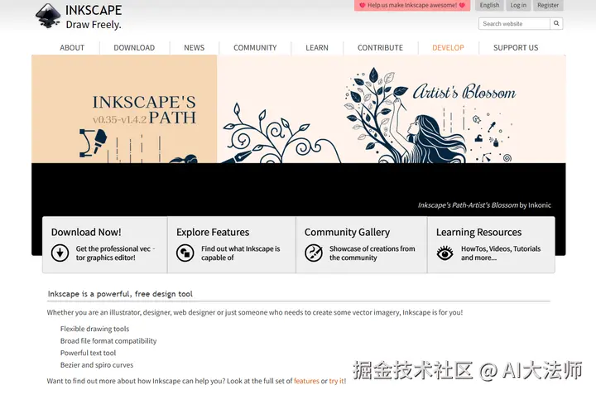Focus the Search website field
596x395 pixels.
click(514, 23)
